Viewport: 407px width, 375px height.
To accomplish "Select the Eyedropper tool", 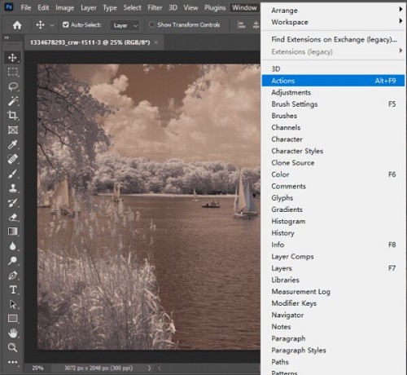I will [13, 144].
